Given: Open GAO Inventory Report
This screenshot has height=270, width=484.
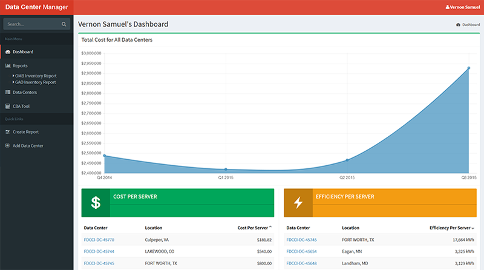Looking at the screenshot, I should (x=36, y=82).
